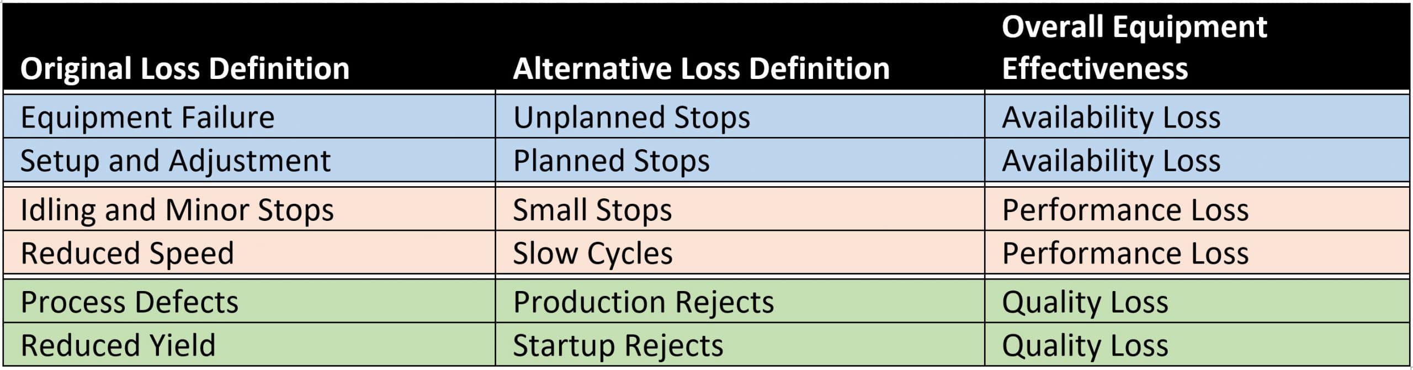Click the Alternative Loss Definition column header

[x=701, y=68]
